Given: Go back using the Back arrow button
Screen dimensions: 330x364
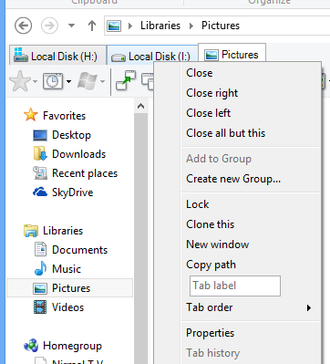Looking at the screenshot, I should (x=23, y=26).
